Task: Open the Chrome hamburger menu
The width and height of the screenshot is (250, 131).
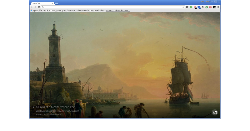Action: pyautogui.click(x=218, y=7)
